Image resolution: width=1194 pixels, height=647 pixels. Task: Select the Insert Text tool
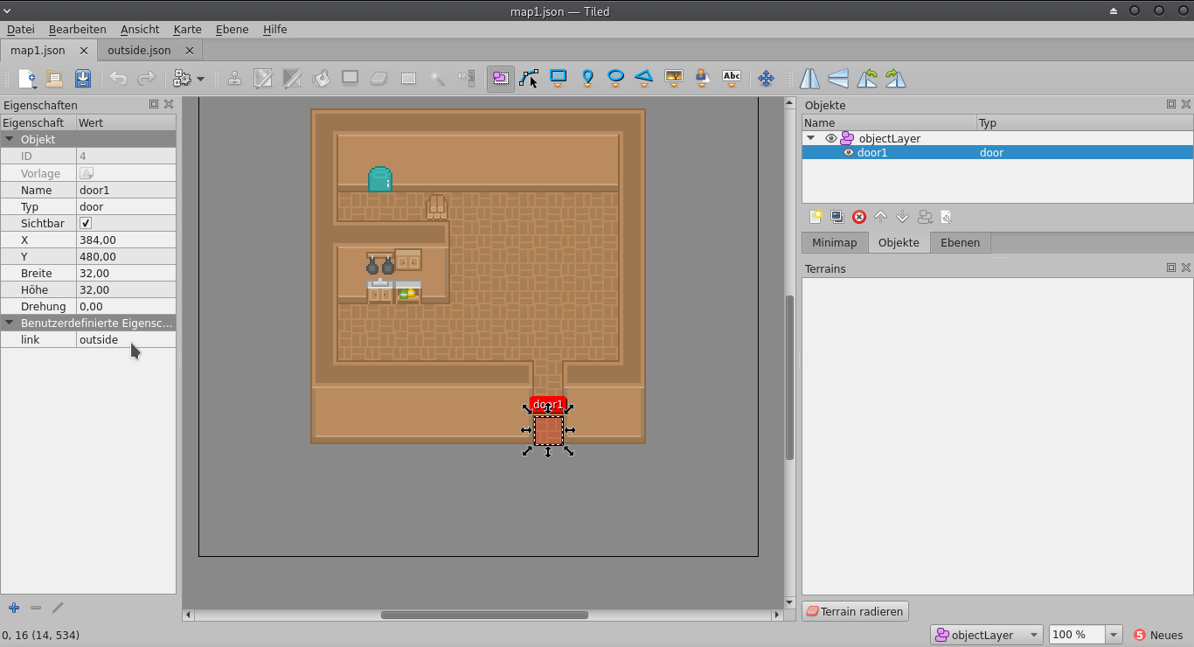point(732,79)
